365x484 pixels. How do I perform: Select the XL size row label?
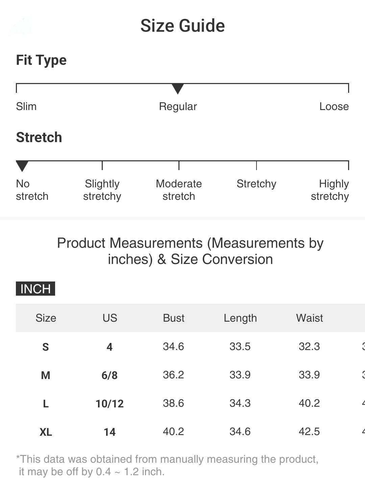[x=46, y=432]
